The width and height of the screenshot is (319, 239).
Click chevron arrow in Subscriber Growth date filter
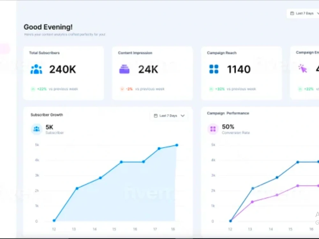[183, 116]
